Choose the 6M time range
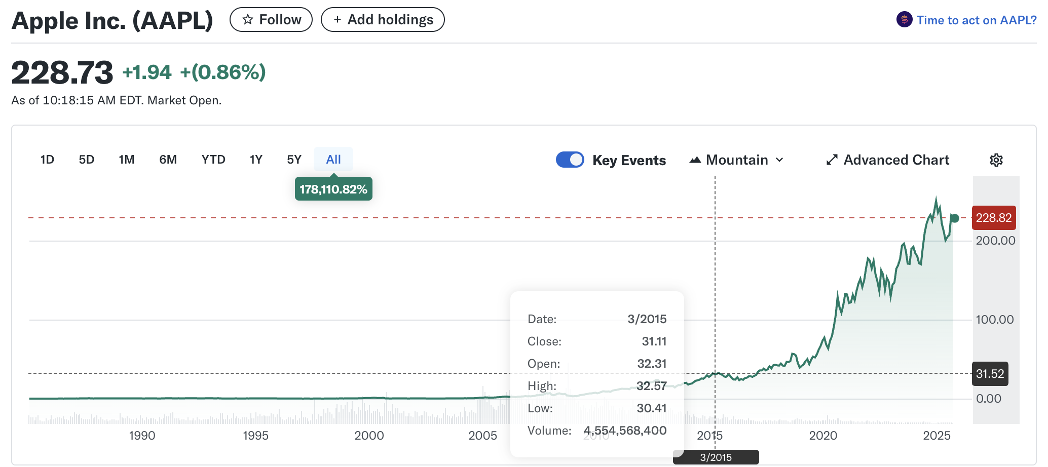Screen dimensions: 1048x467 point(168,160)
